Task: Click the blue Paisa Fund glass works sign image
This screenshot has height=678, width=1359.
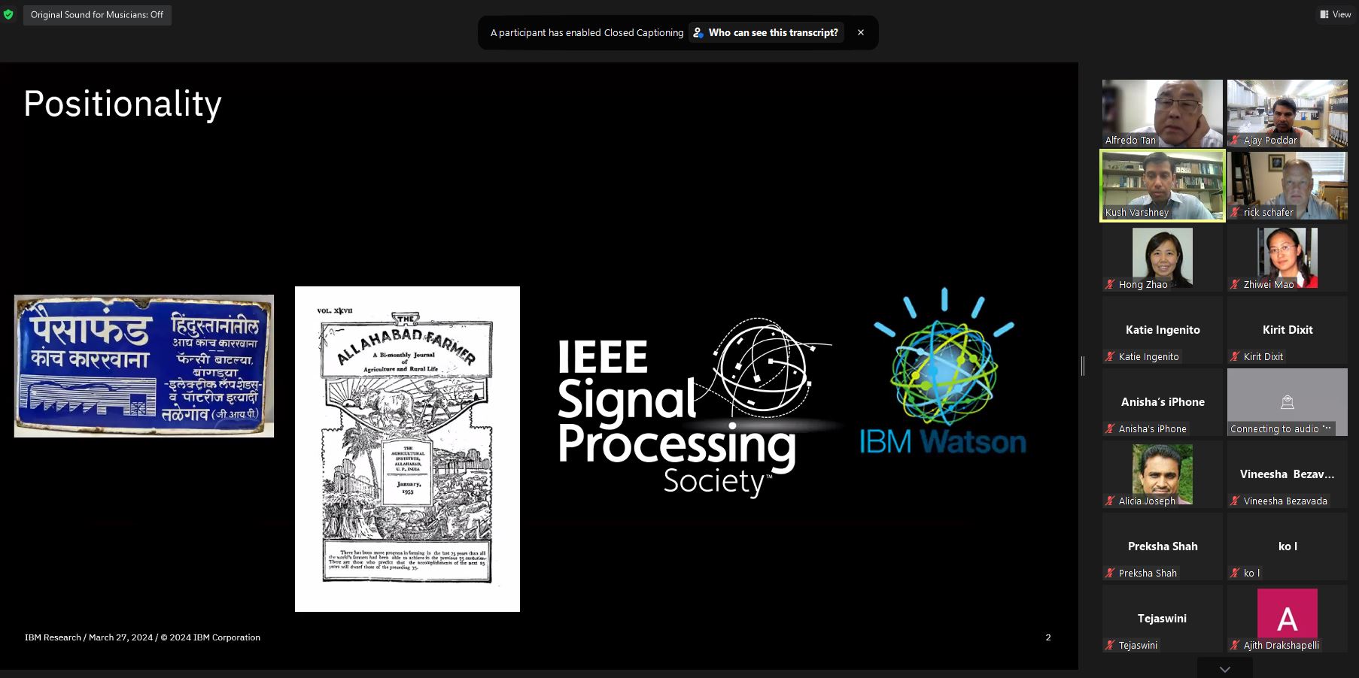Action: pos(144,366)
